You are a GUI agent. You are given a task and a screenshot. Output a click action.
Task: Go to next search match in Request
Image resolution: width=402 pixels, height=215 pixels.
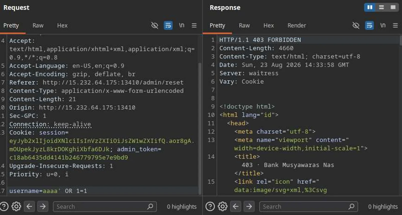(43, 206)
